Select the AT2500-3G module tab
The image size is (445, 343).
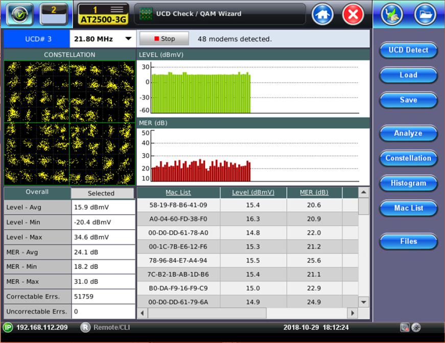point(104,14)
